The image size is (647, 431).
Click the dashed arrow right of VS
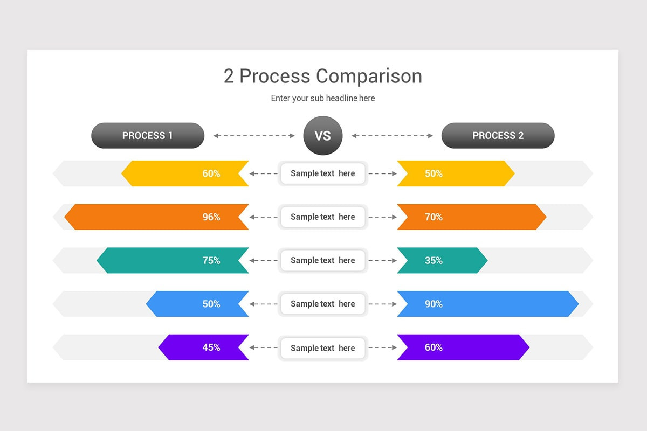[392, 136]
